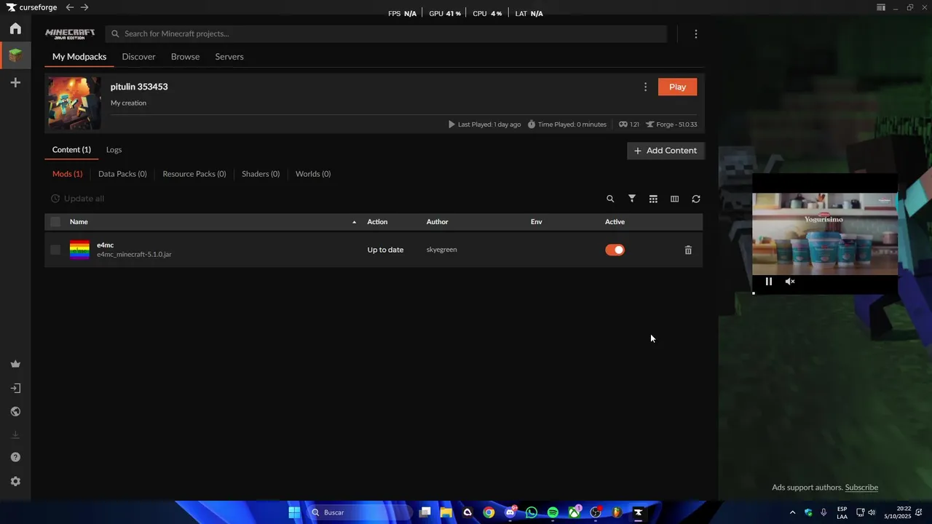Open the settings gear in sidebar
The image size is (932, 524).
(15, 481)
